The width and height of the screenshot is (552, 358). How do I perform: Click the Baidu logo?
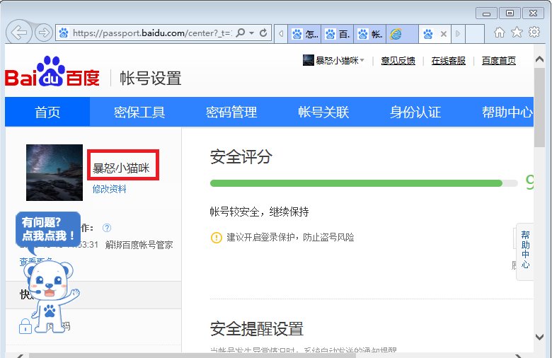point(52,71)
